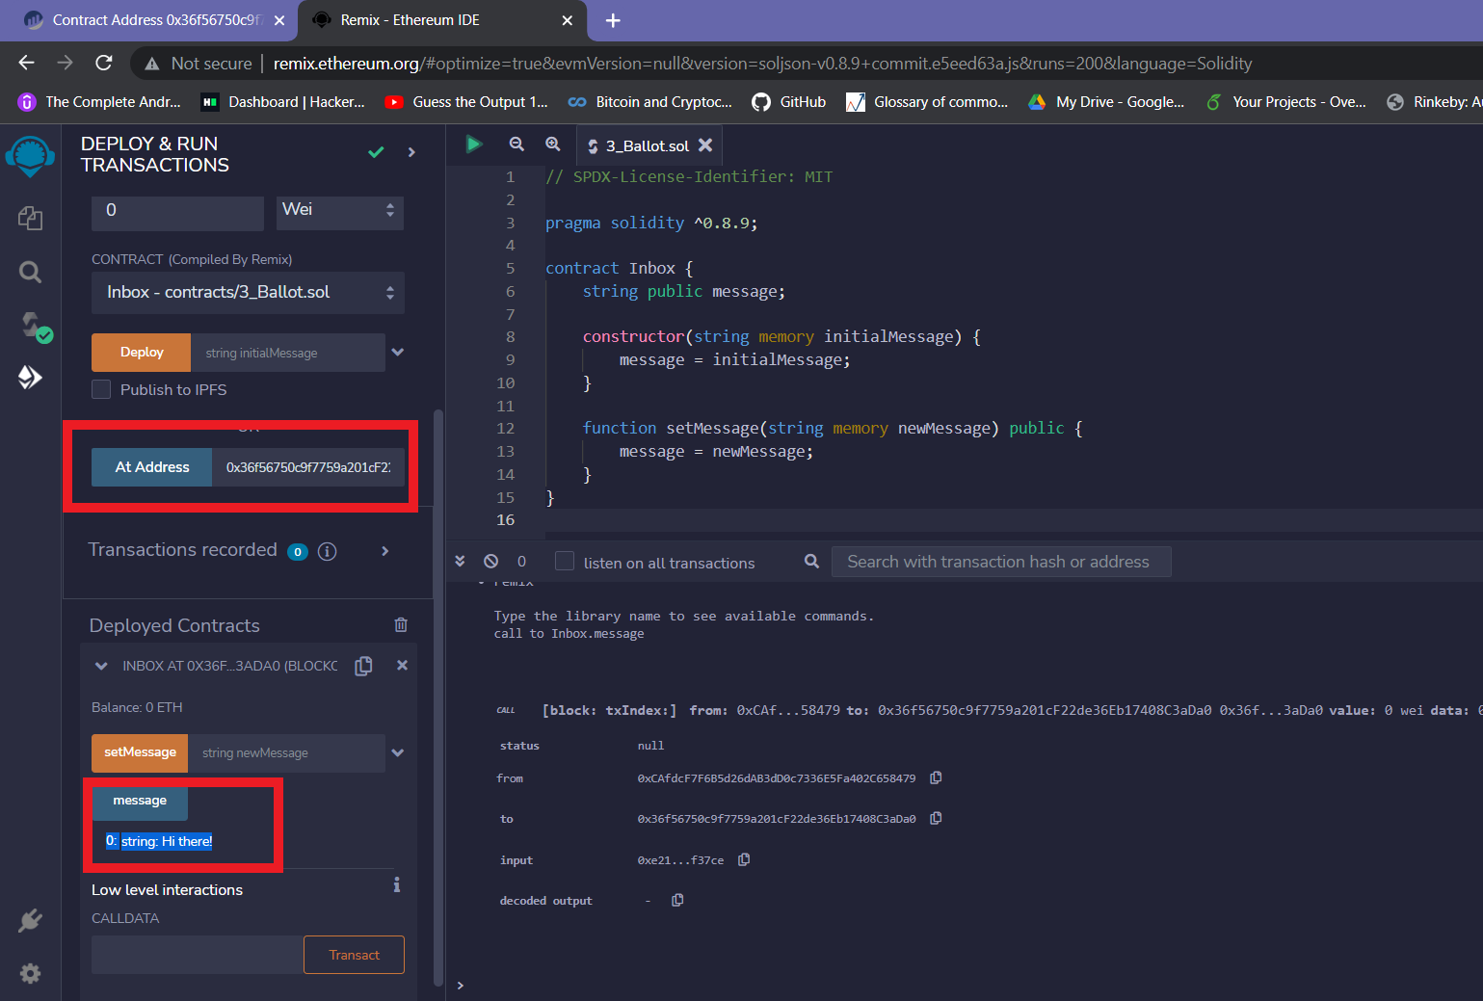
Task: Expand the Transactions recorded section
Action: pos(385,551)
